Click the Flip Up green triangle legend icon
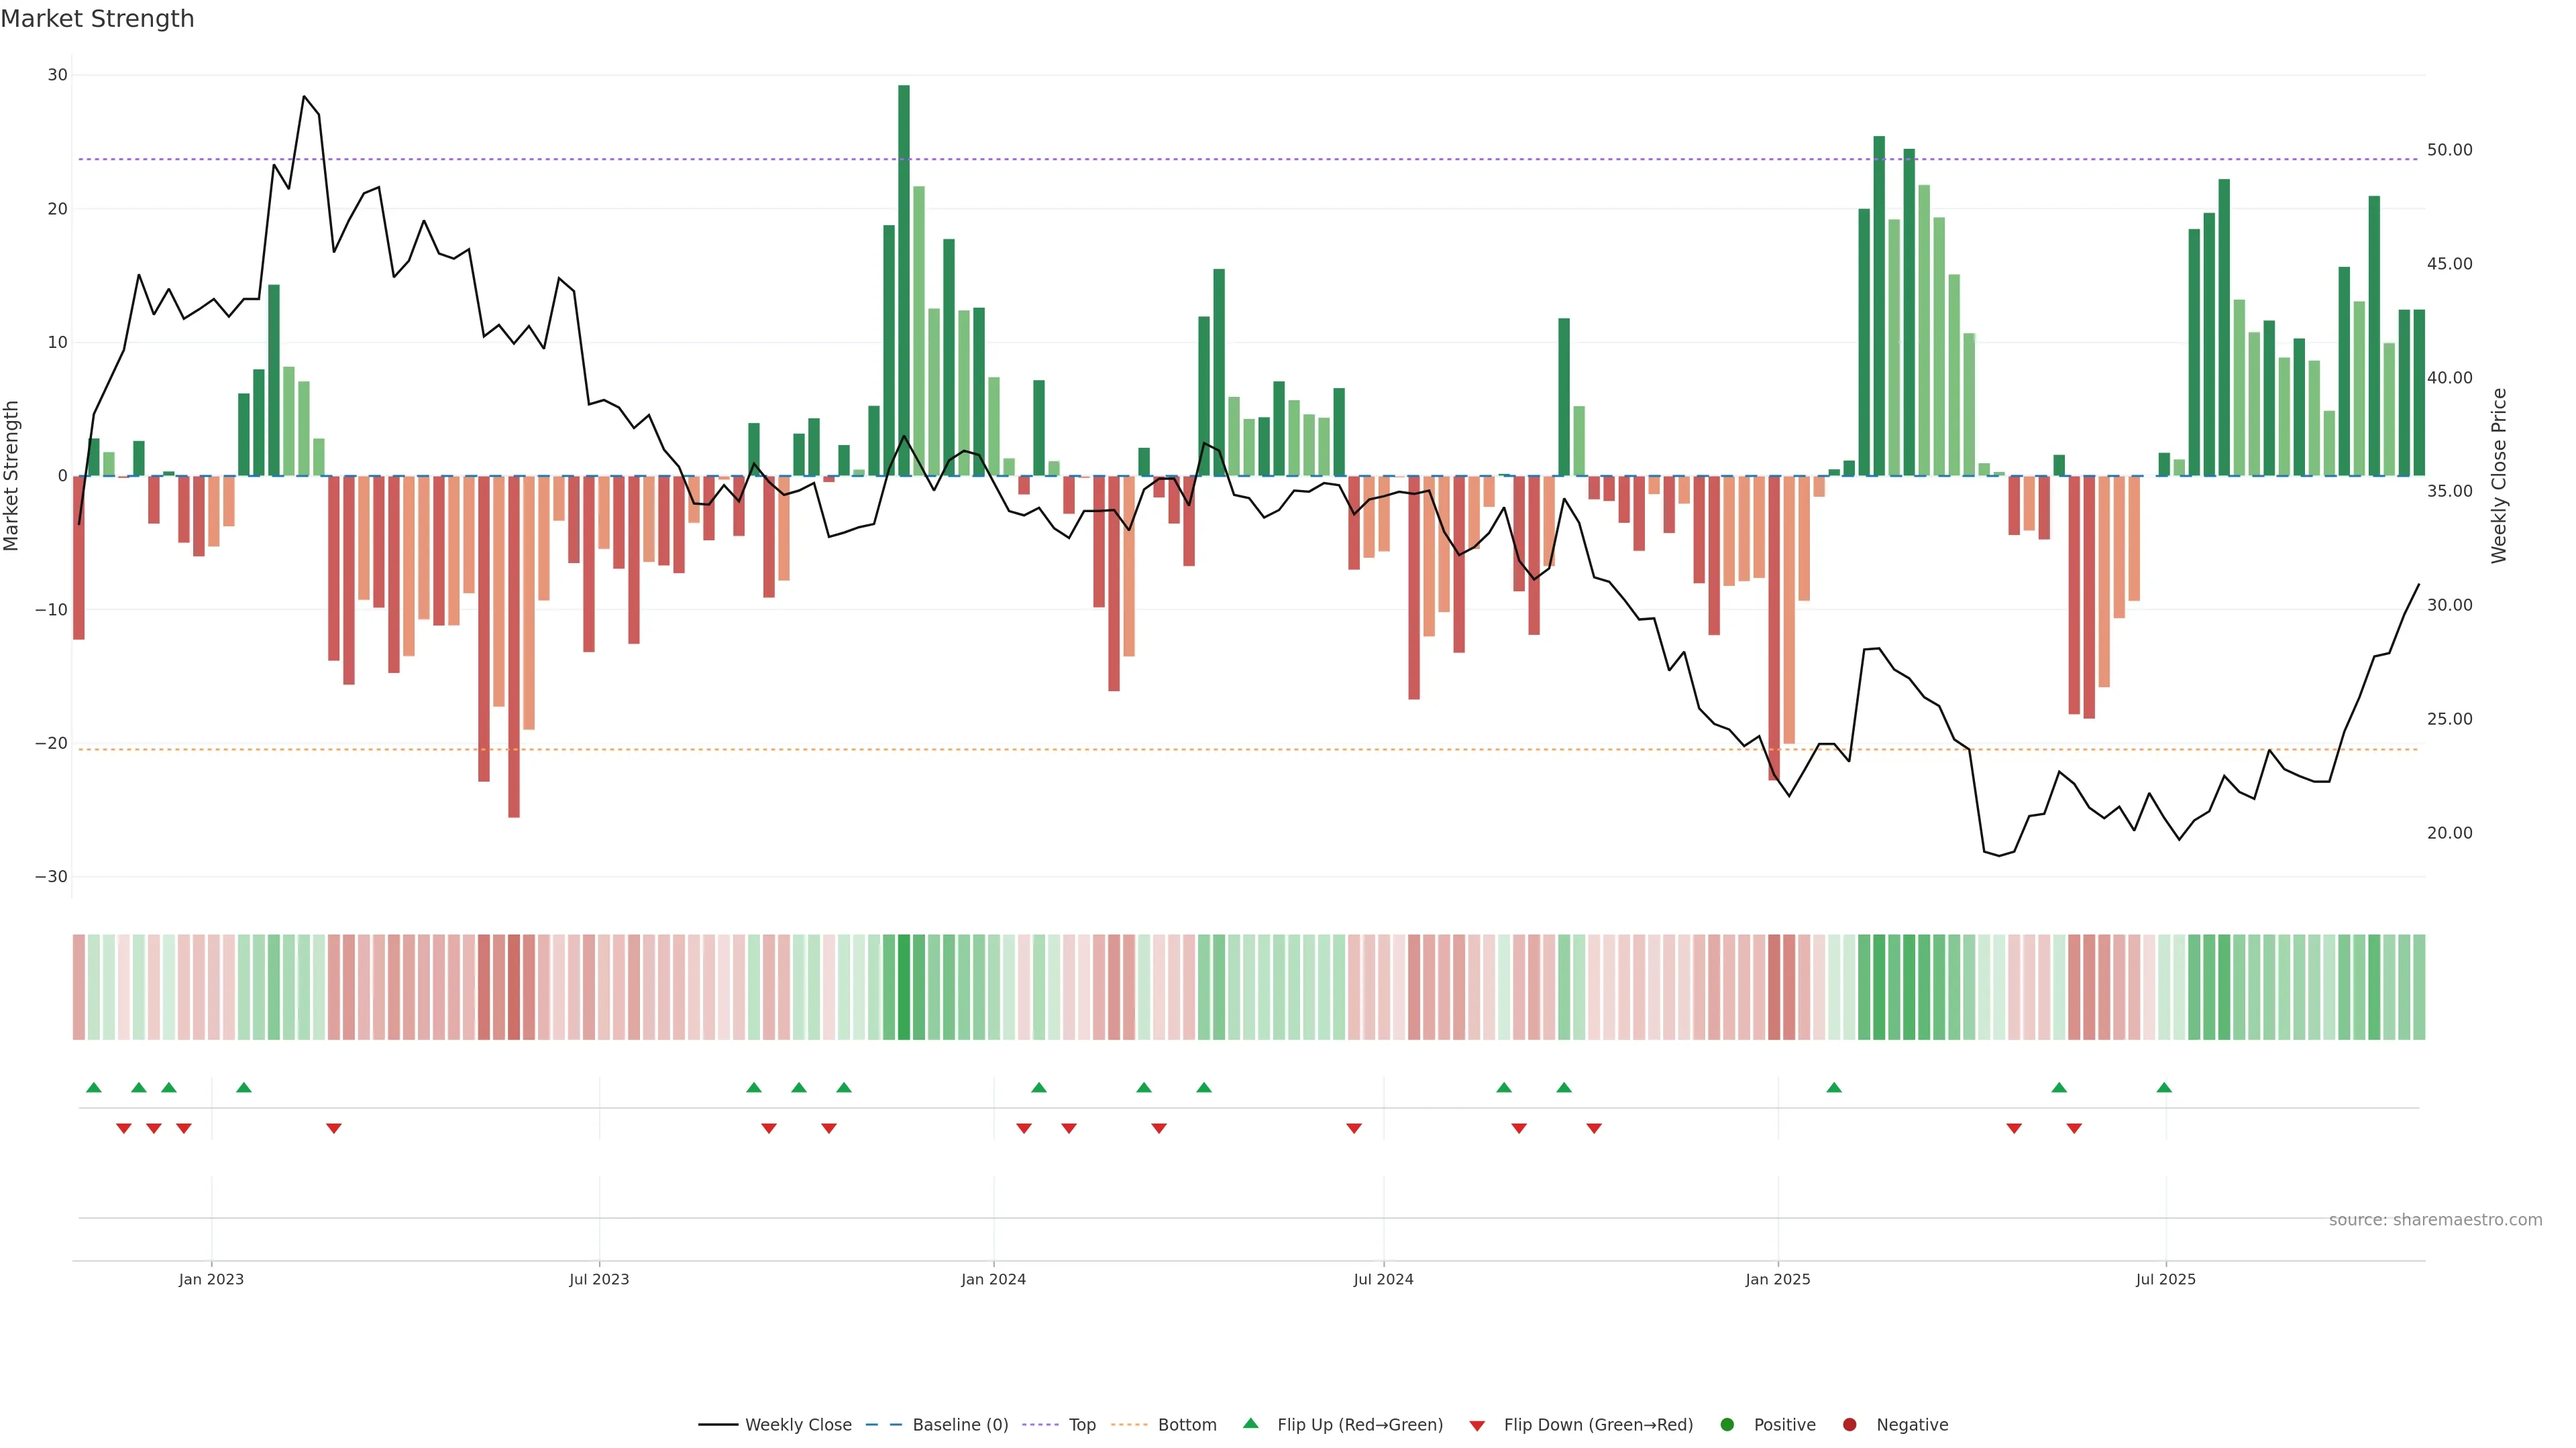The height and width of the screenshot is (1448, 2576). tap(1250, 1423)
